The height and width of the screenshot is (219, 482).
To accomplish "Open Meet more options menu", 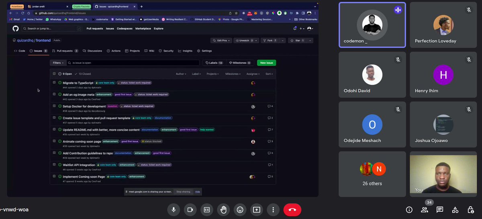I will pos(273,210).
